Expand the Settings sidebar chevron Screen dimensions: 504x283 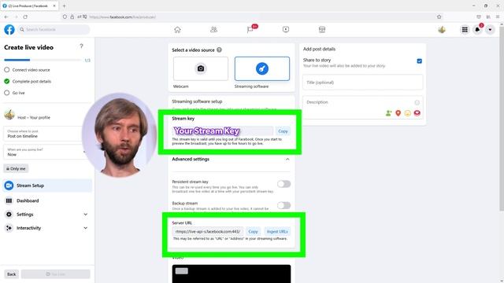pyautogui.click(x=86, y=215)
